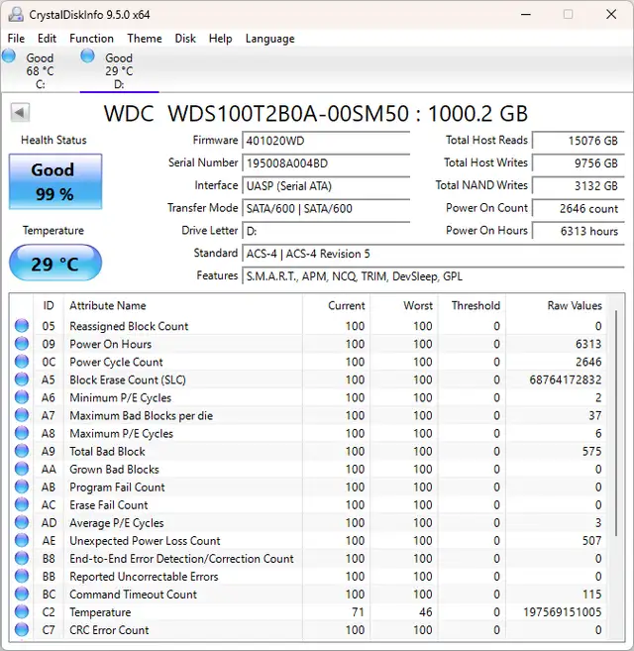The height and width of the screenshot is (651, 634).
Task: Click status orb for Total Bad Block
Action: (x=22, y=451)
